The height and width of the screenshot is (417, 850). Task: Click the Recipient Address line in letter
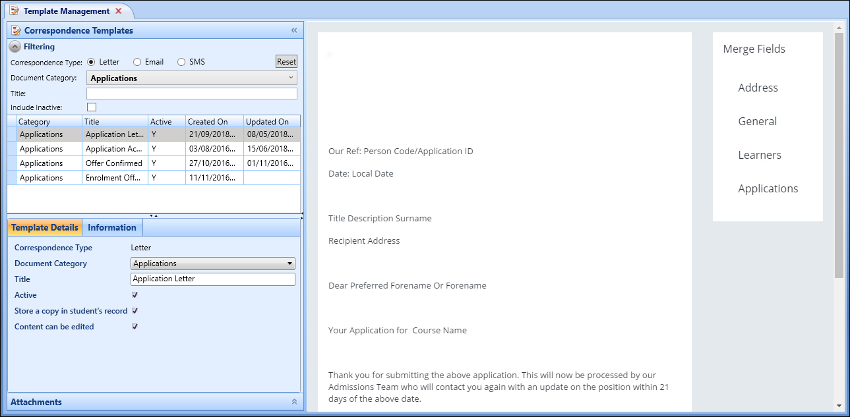click(x=364, y=241)
